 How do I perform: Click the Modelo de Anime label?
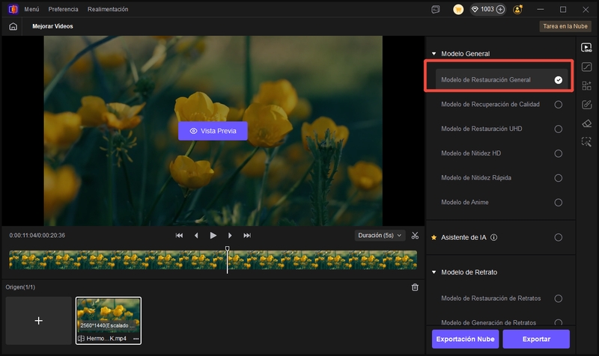[465, 202]
